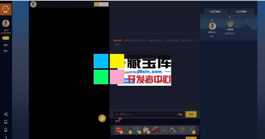This screenshot has width=265, height=139.
Task: Click the 系统消息 system message text
Action: click(118, 40)
